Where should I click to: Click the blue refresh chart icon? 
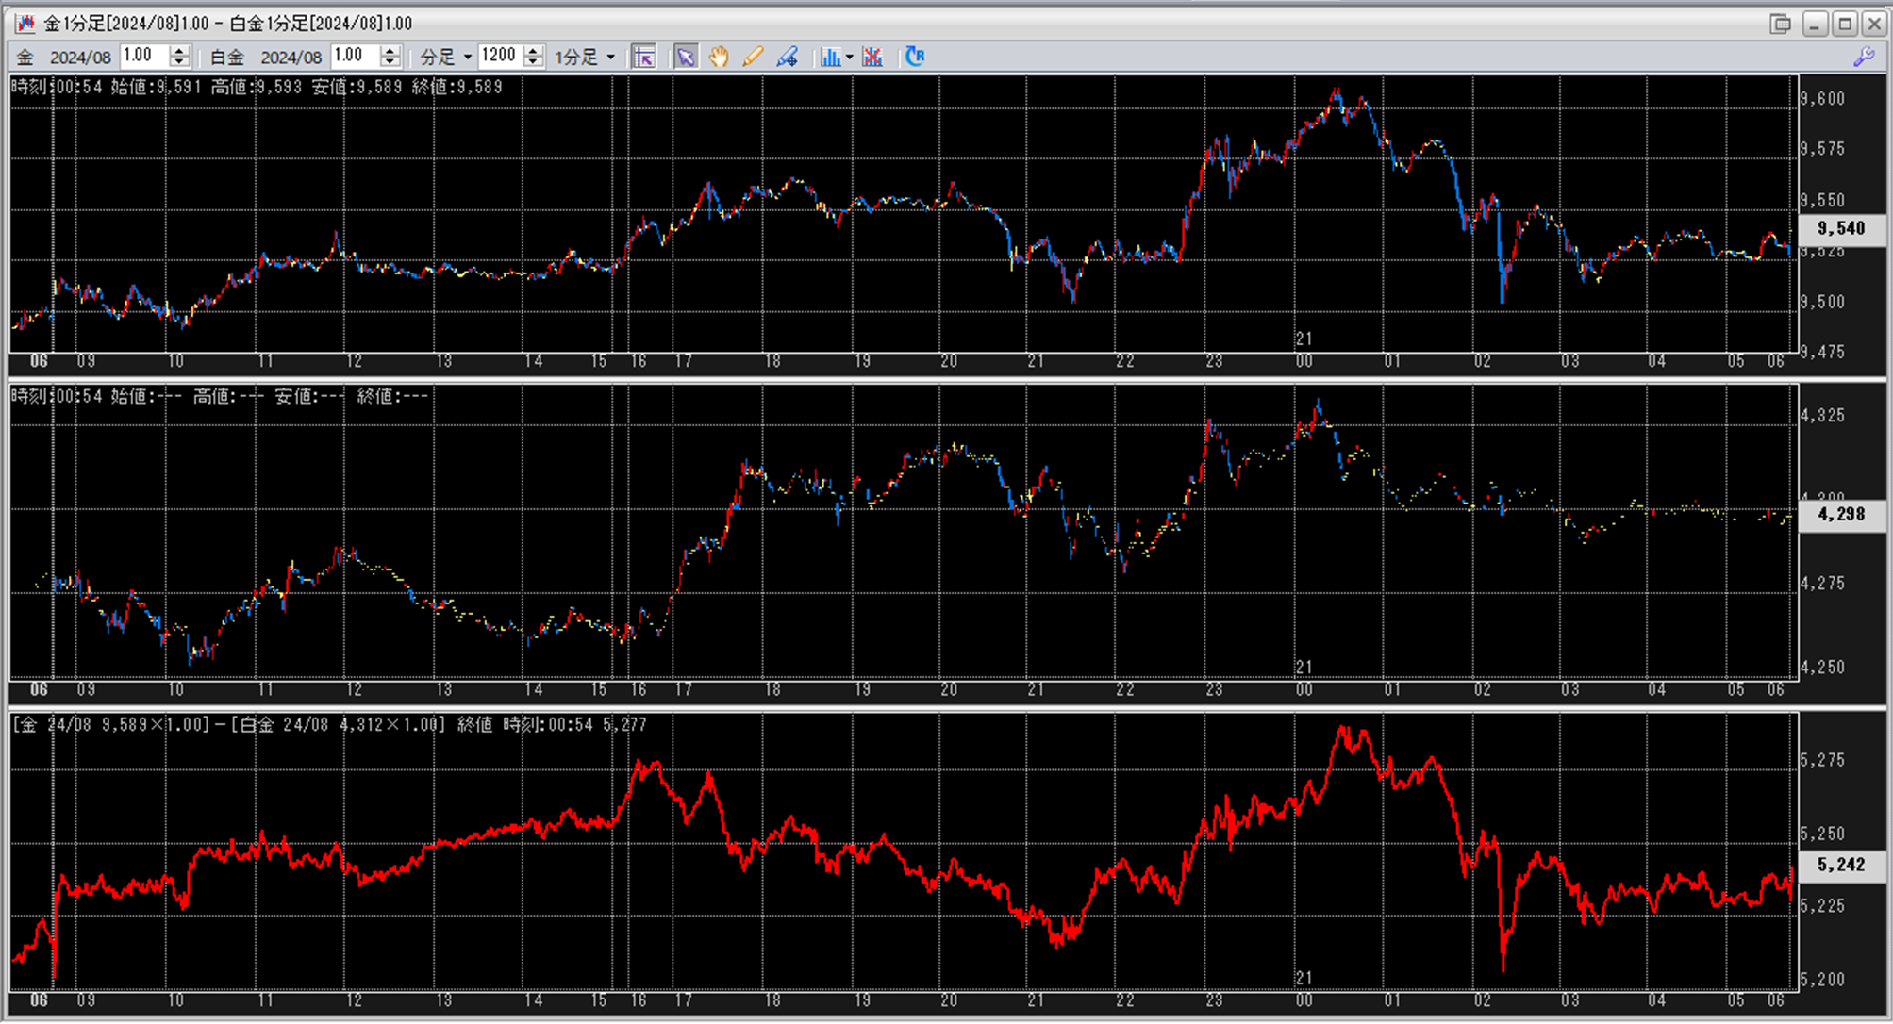[x=914, y=57]
